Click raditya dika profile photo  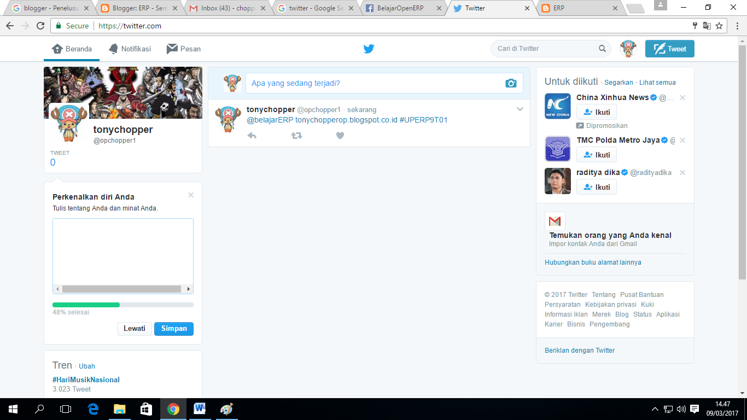558,181
